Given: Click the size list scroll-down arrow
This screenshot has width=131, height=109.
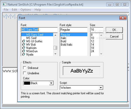Looking at the screenshot, I should [101, 54].
